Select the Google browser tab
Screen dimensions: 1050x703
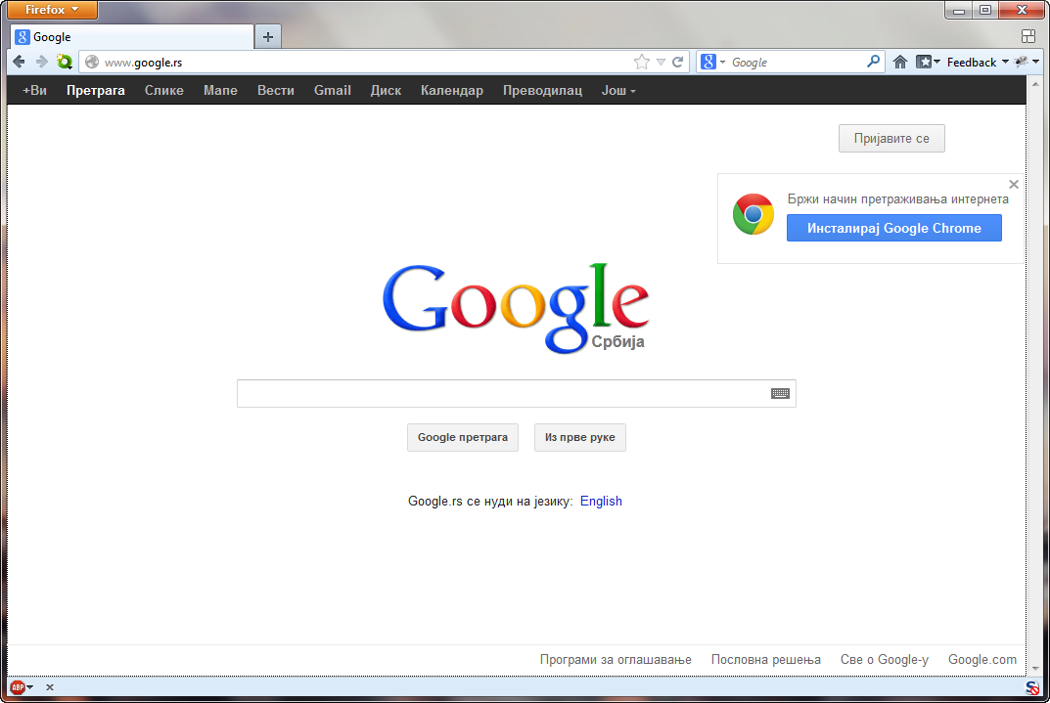tap(132, 37)
